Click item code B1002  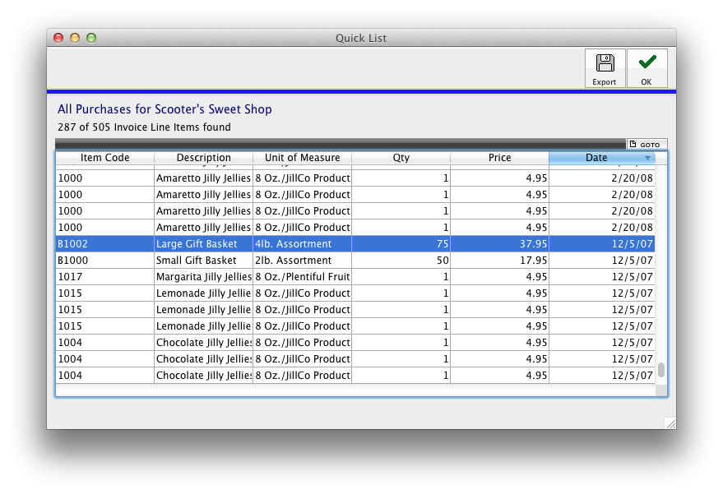(x=73, y=244)
